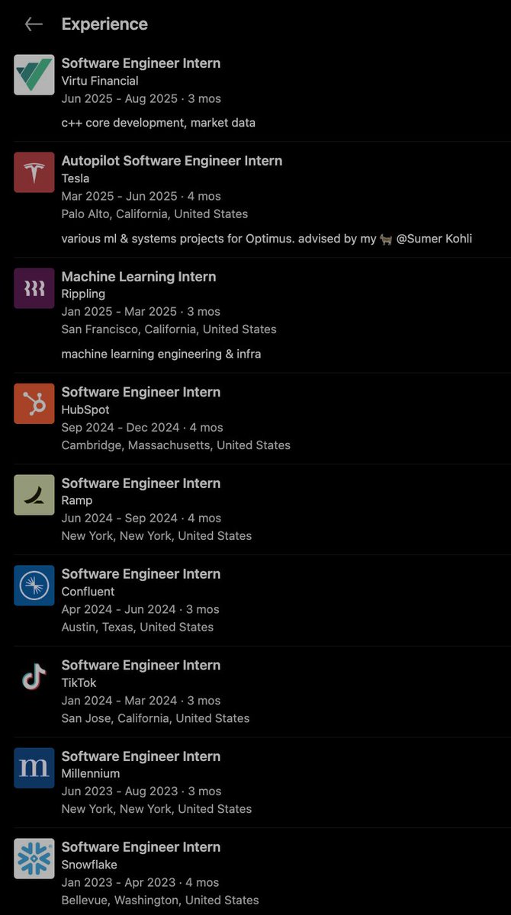The height and width of the screenshot is (915, 511).
Task: Open the Ramp company logo
Action: pos(34,495)
